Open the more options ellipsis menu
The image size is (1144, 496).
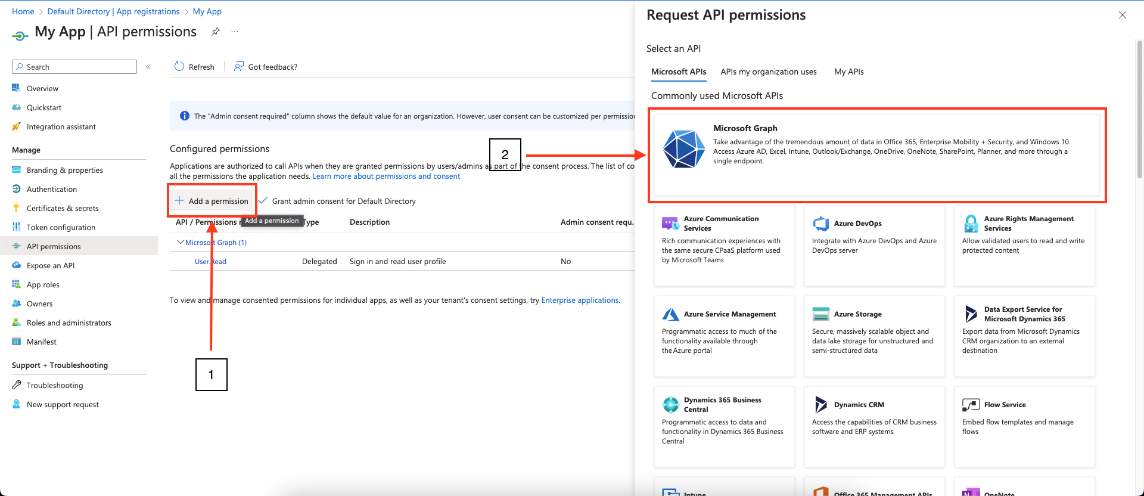(x=235, y=32)
